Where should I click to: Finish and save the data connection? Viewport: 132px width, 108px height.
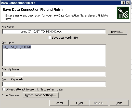pyautogui.click(x=119, y=103)
